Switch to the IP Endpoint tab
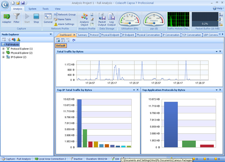 tap(128, 35)
